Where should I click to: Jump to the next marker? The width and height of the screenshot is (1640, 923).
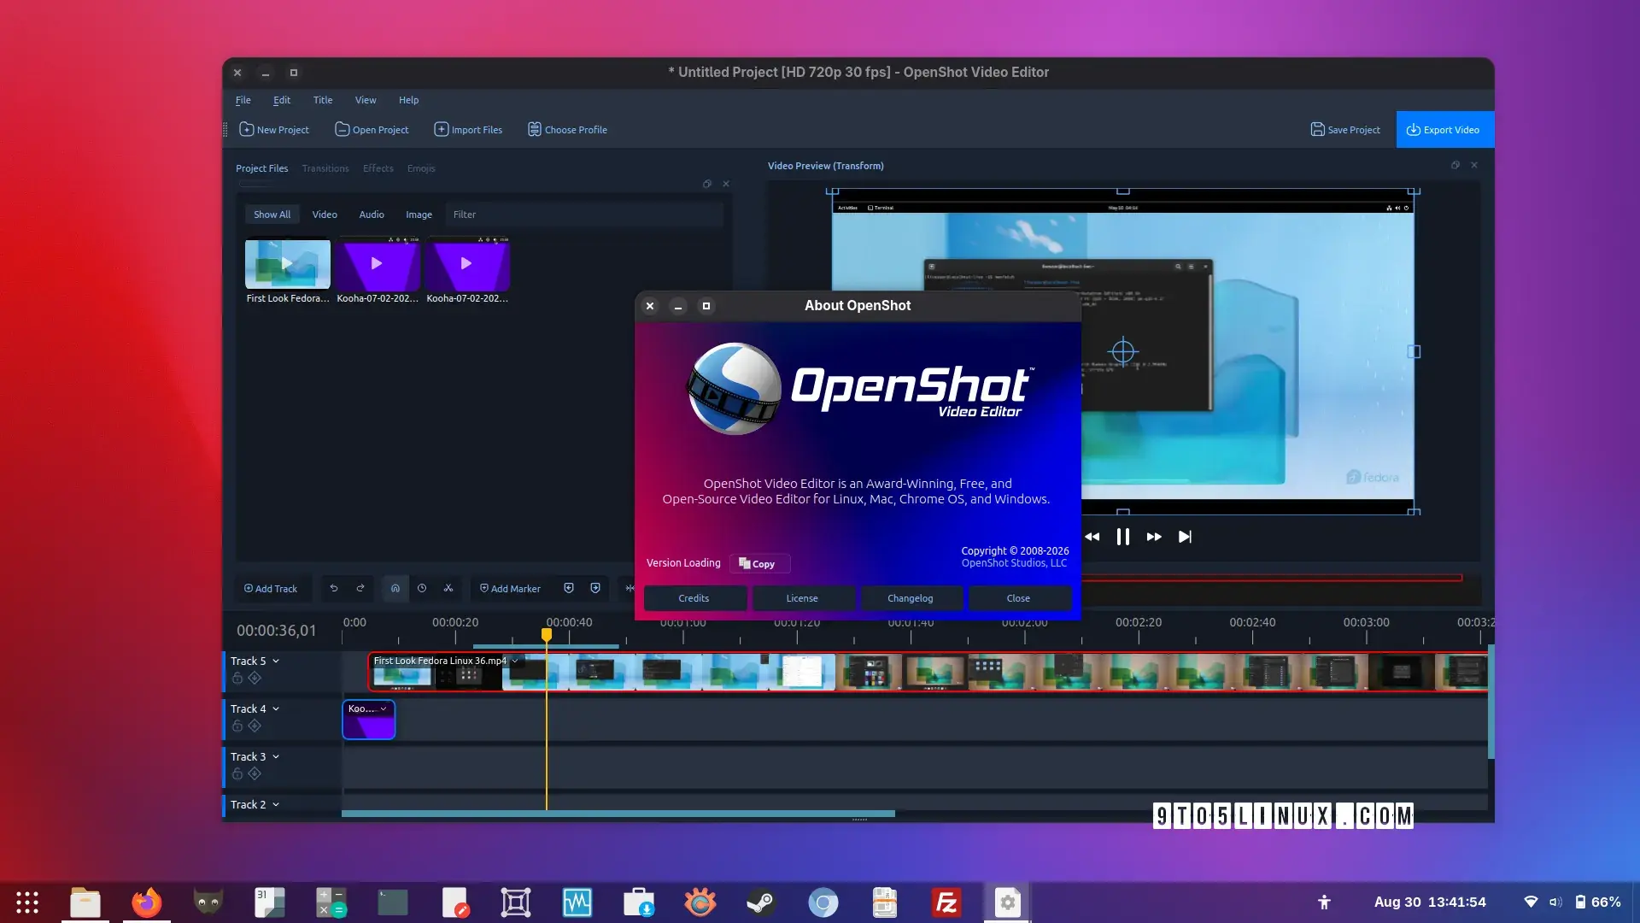click(x=595, y=588)
